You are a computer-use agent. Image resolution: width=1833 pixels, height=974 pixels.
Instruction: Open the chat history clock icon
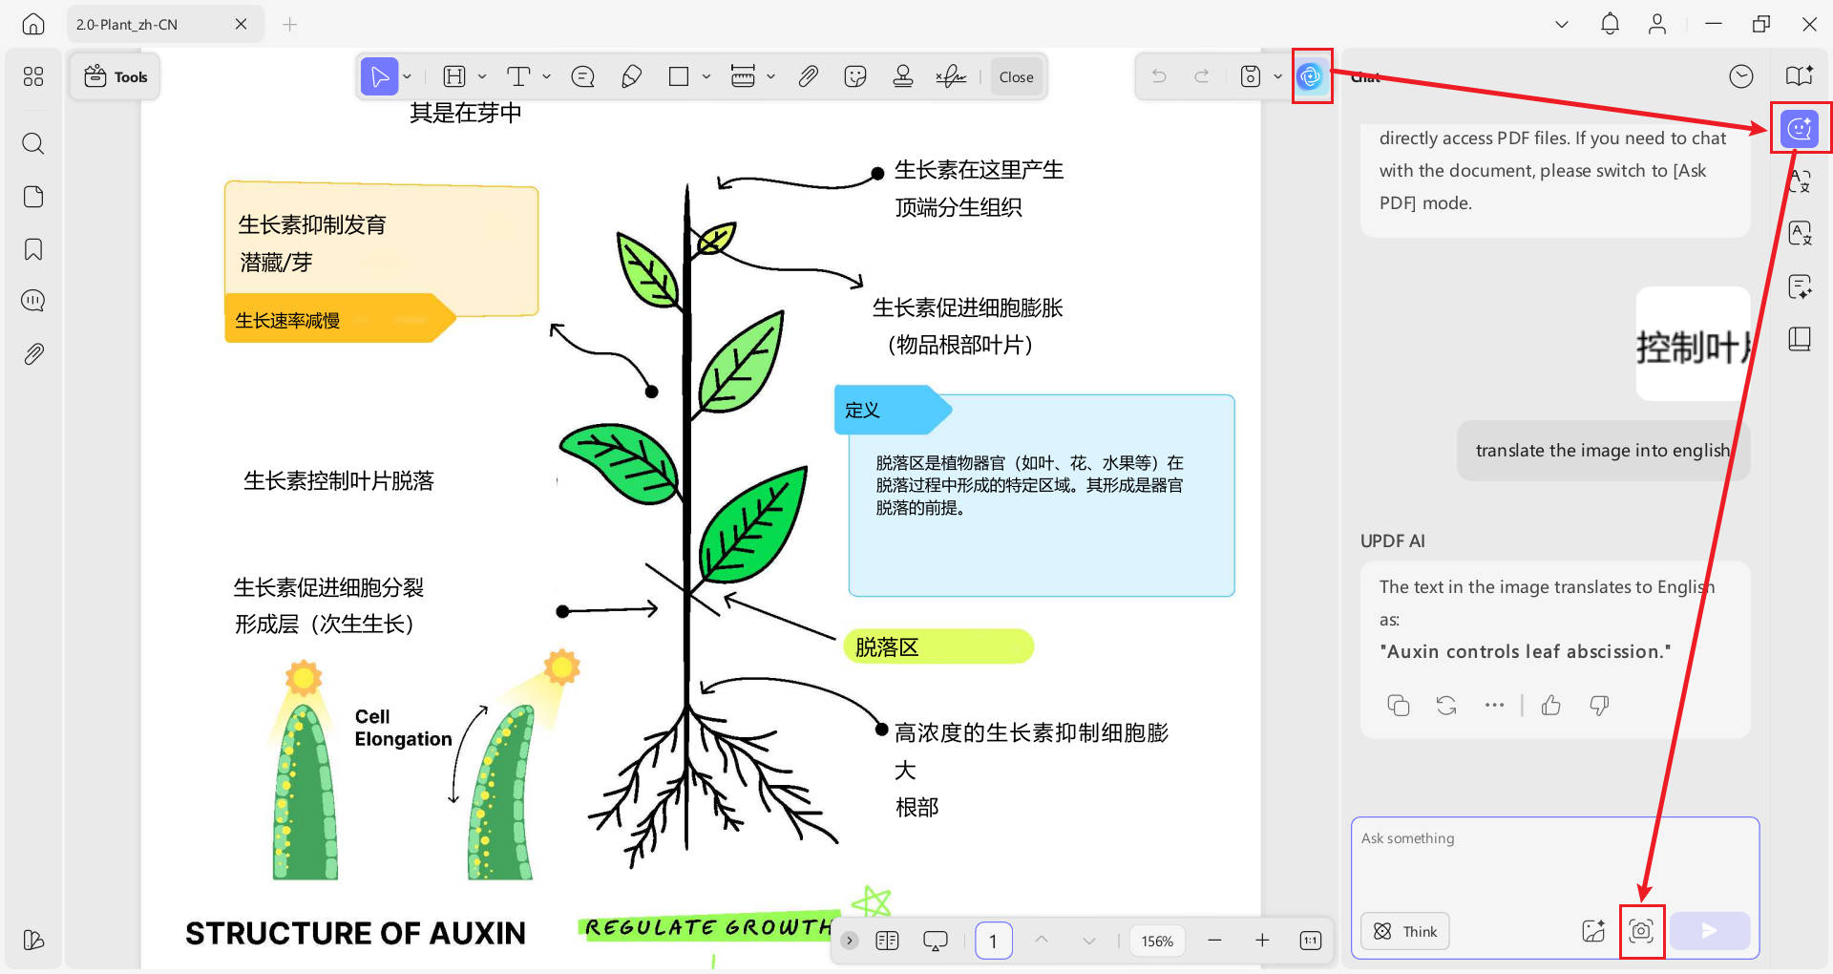(x=1741, y=76)
